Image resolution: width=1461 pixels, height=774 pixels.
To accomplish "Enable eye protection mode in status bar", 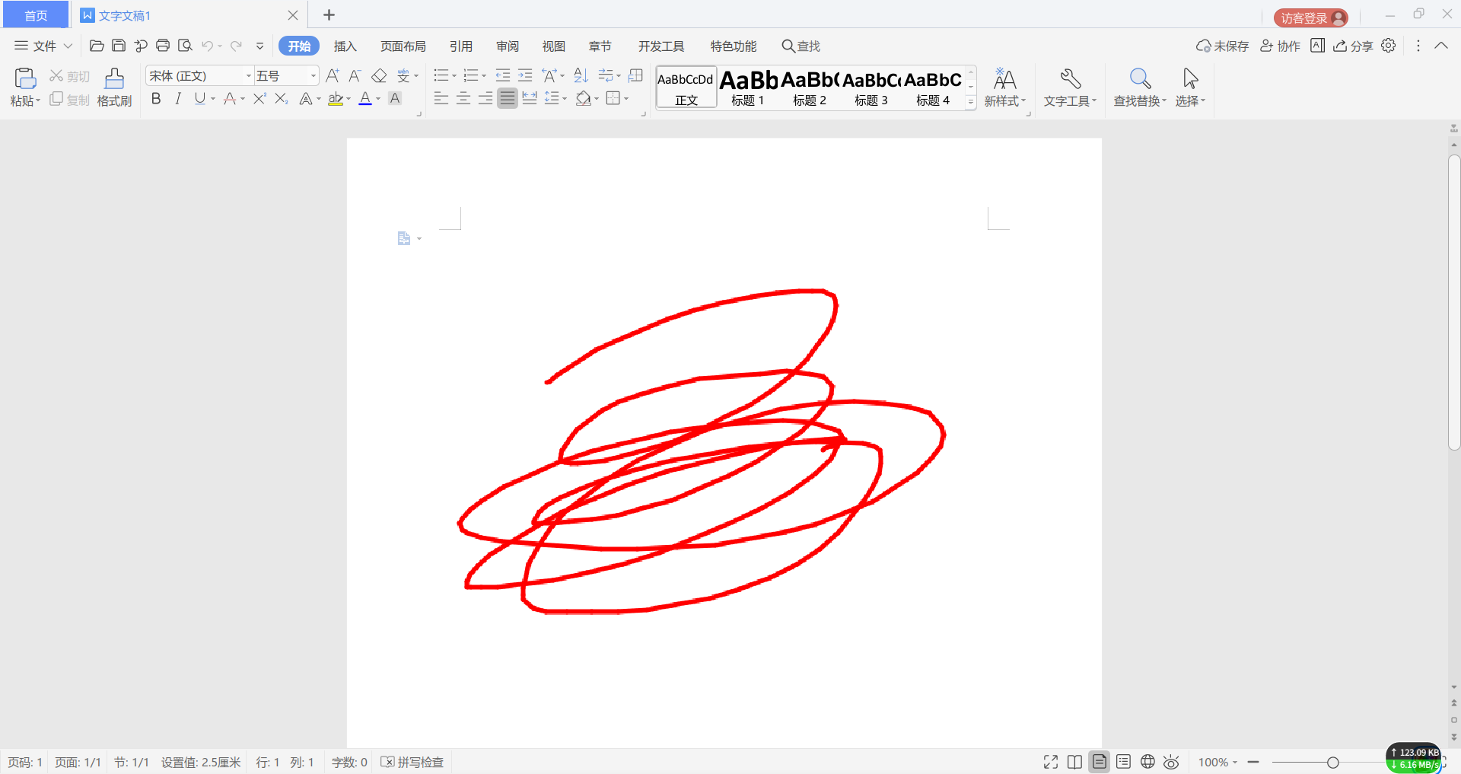I will pyautogui.click(x=1171, y=762).
